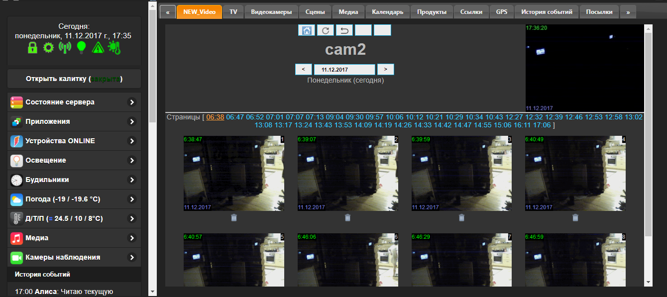667x297 pixels.
Task: Go to previous day with < button
Action: (303, 70)
